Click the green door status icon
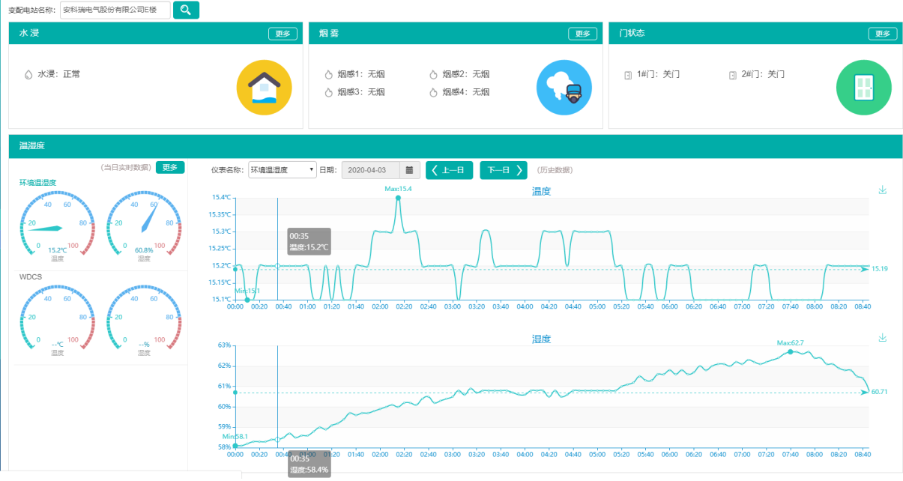 863,88
